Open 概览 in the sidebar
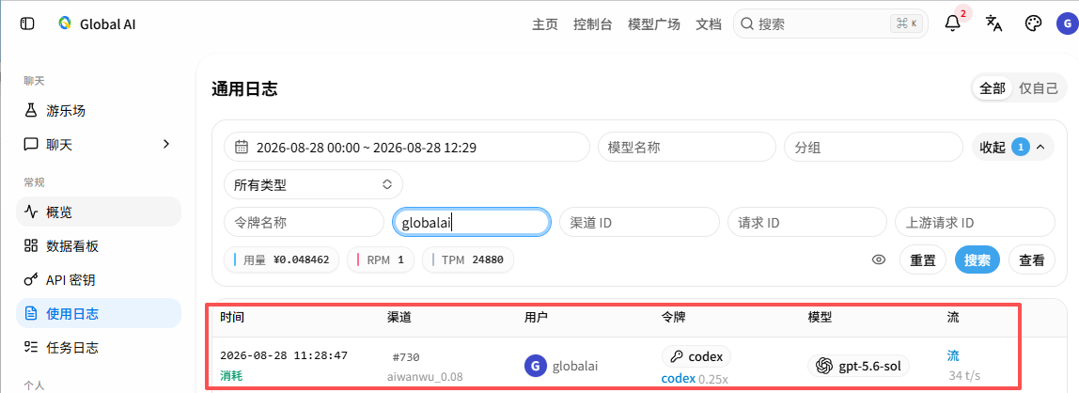1079x393 pixels. coord(99,212)
